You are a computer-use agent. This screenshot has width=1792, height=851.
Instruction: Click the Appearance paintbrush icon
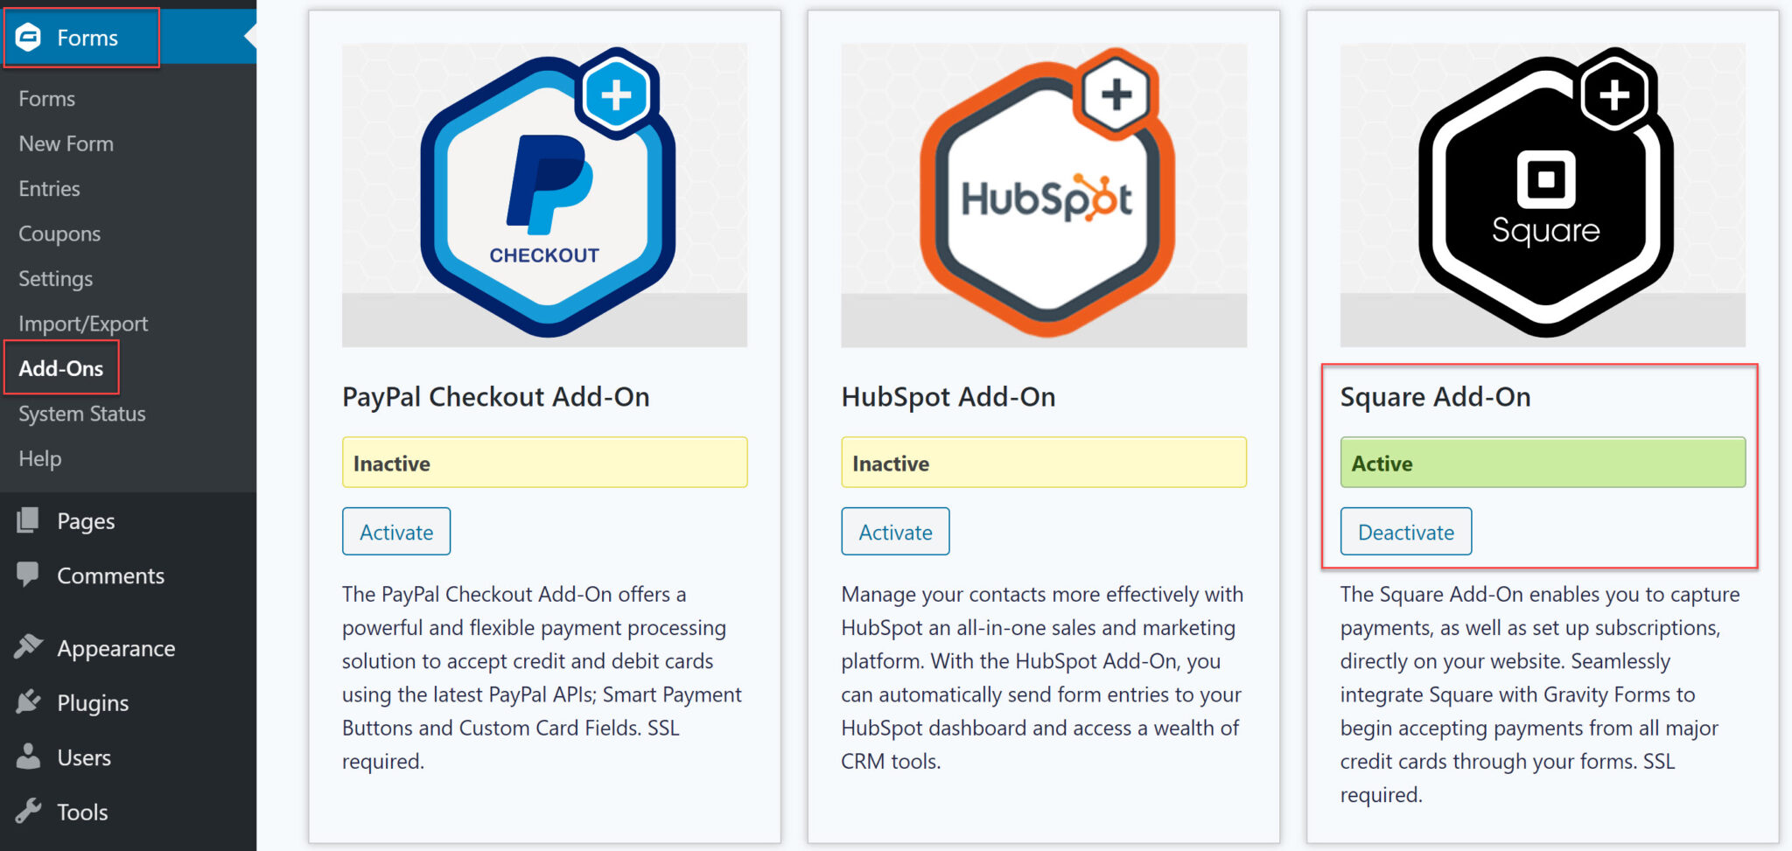point(28,647)
